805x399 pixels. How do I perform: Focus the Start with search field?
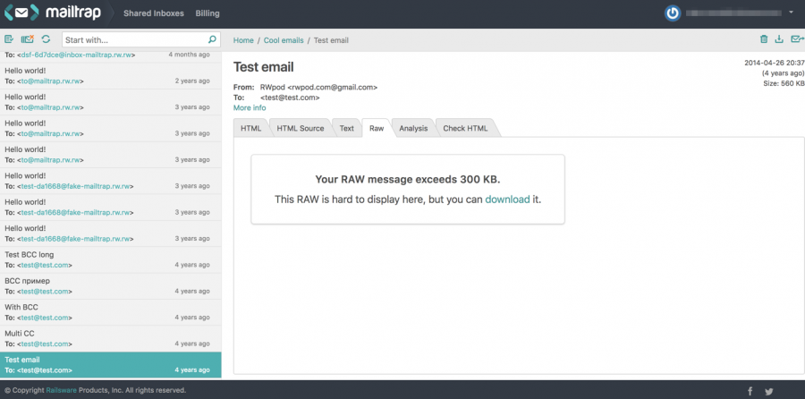click(x=134, y=39)
